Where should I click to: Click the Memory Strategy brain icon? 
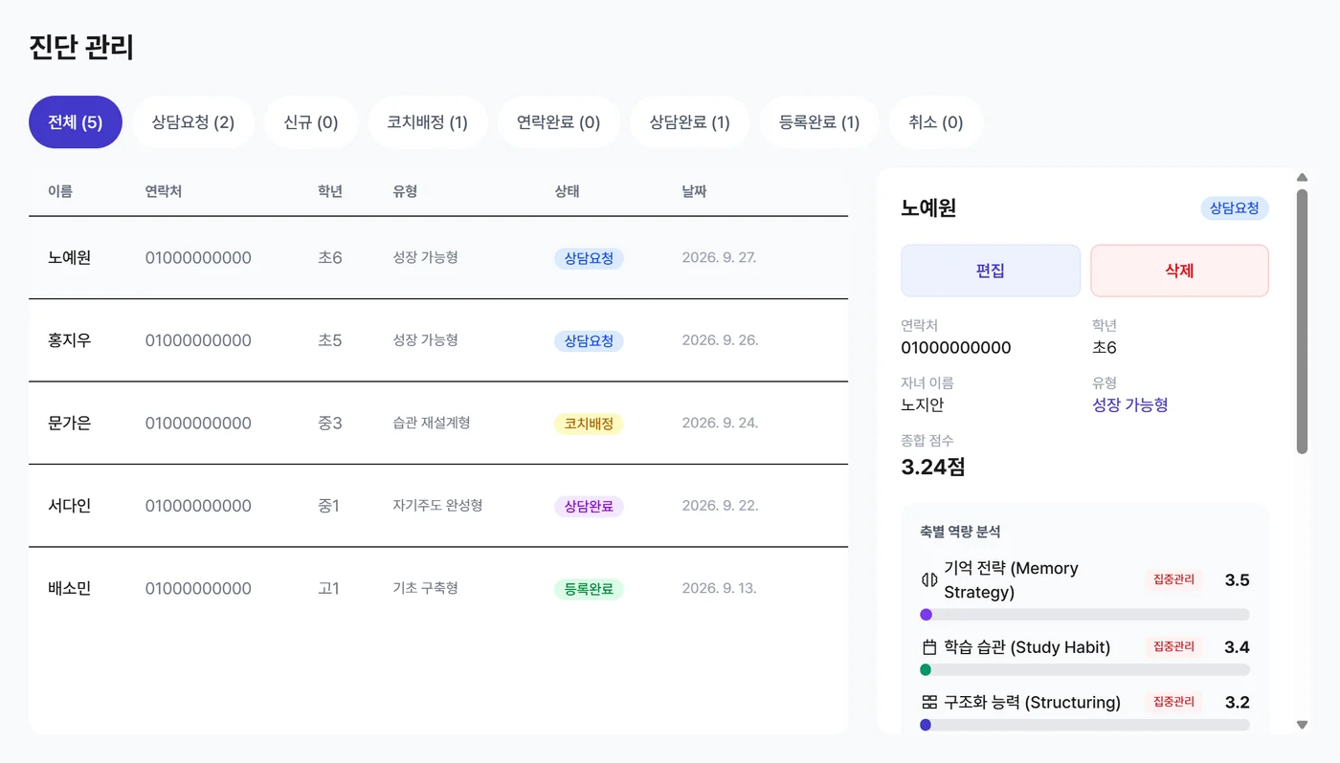point(928,579)
